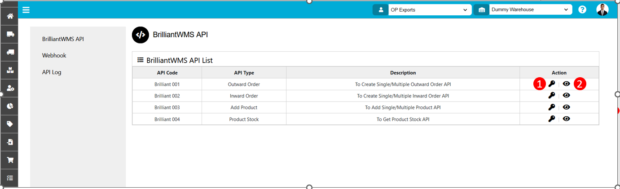Screen dimensions: 620x189
Task: Click the hamburger menu icon
Action: [x=26, y=9]
